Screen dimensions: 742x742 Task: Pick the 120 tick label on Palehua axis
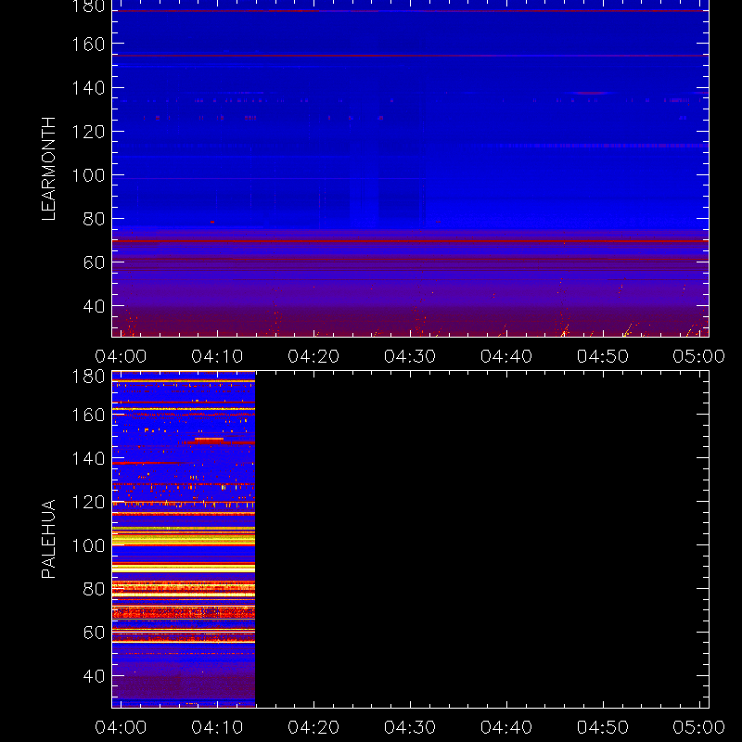(88, 502)
